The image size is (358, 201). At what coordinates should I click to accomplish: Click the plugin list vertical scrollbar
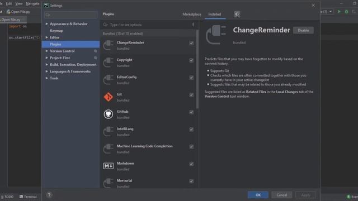click(197, 69)
